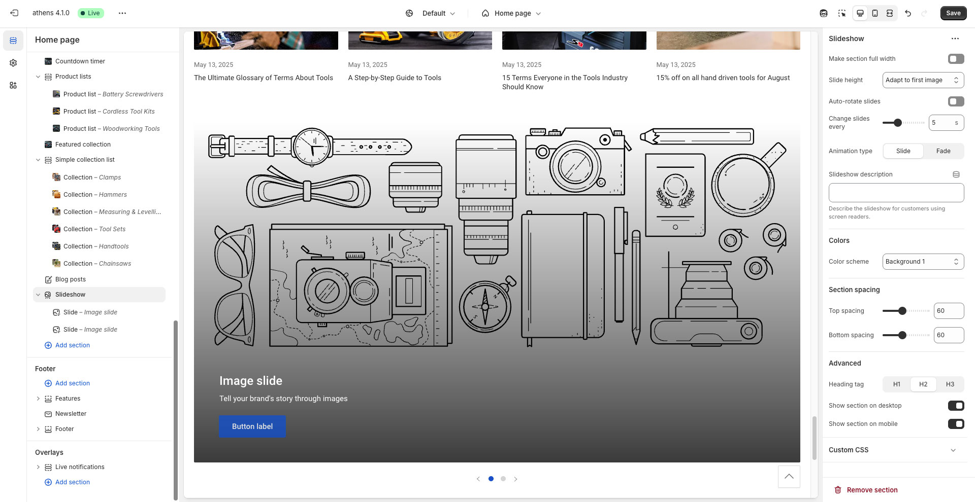Toggle Show section on desktop
Viewport: 975px width, 502px height.
956,406
